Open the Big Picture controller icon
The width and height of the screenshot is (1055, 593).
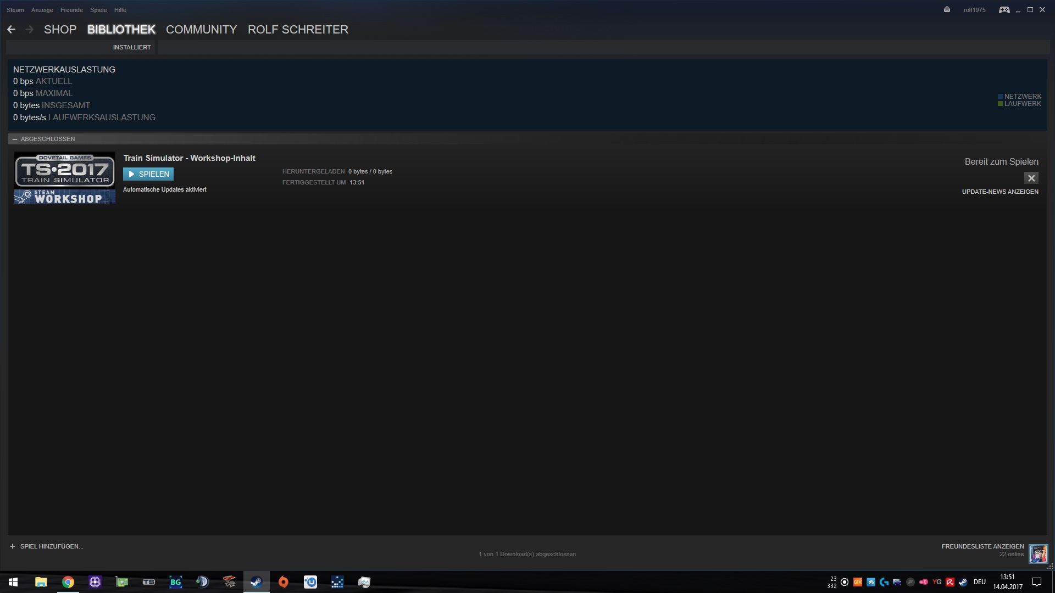pyautogui.click(x=1004, y=10)
